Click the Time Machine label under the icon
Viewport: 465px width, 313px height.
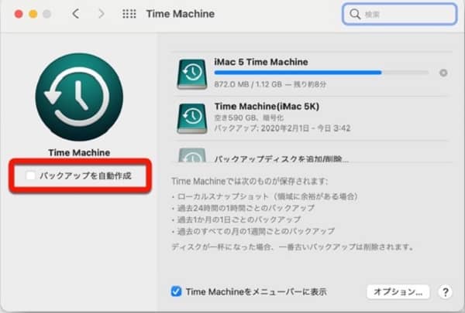[79, 152]
